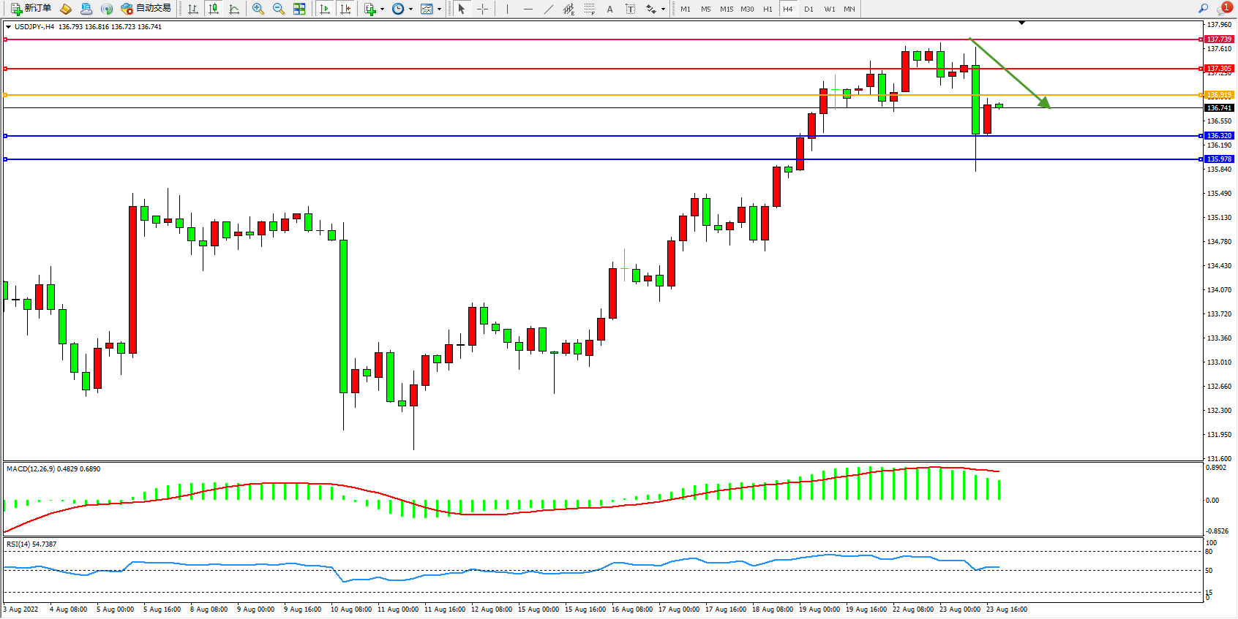Select the Crosshair tool
Viewport: 1238px width, 619px height.
483,9
